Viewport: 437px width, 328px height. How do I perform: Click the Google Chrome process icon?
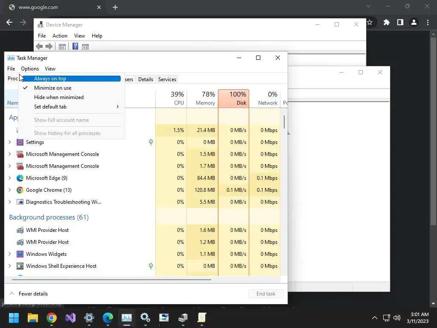coord(20,190)
